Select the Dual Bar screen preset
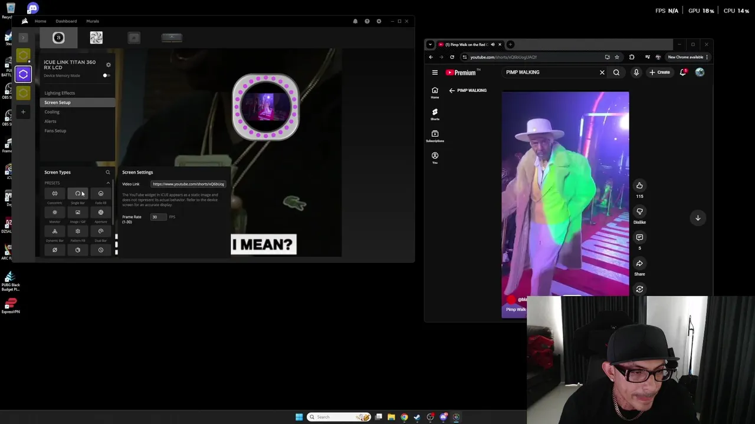Screen dimensions: 755x424 click(100, 231)
